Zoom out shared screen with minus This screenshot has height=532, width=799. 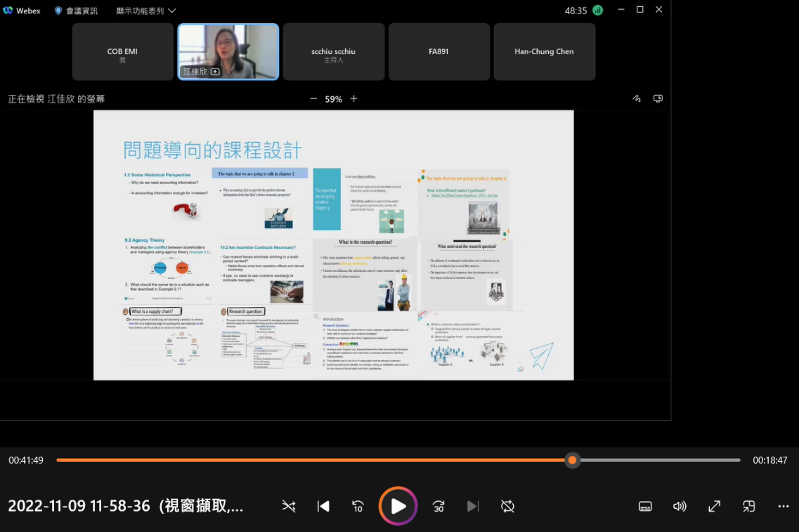313,99
